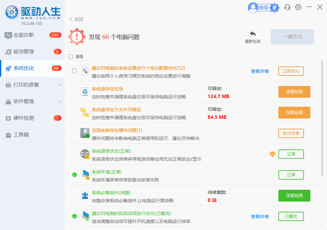The image size is (327, 230).
Task: Click the 系统盘存在大文件可搬运 title
Action: click(116, 110)
